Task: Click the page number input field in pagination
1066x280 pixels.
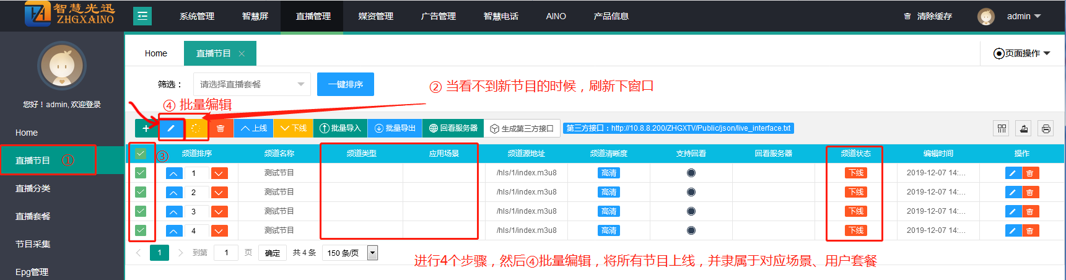Action: pos(226,253)
